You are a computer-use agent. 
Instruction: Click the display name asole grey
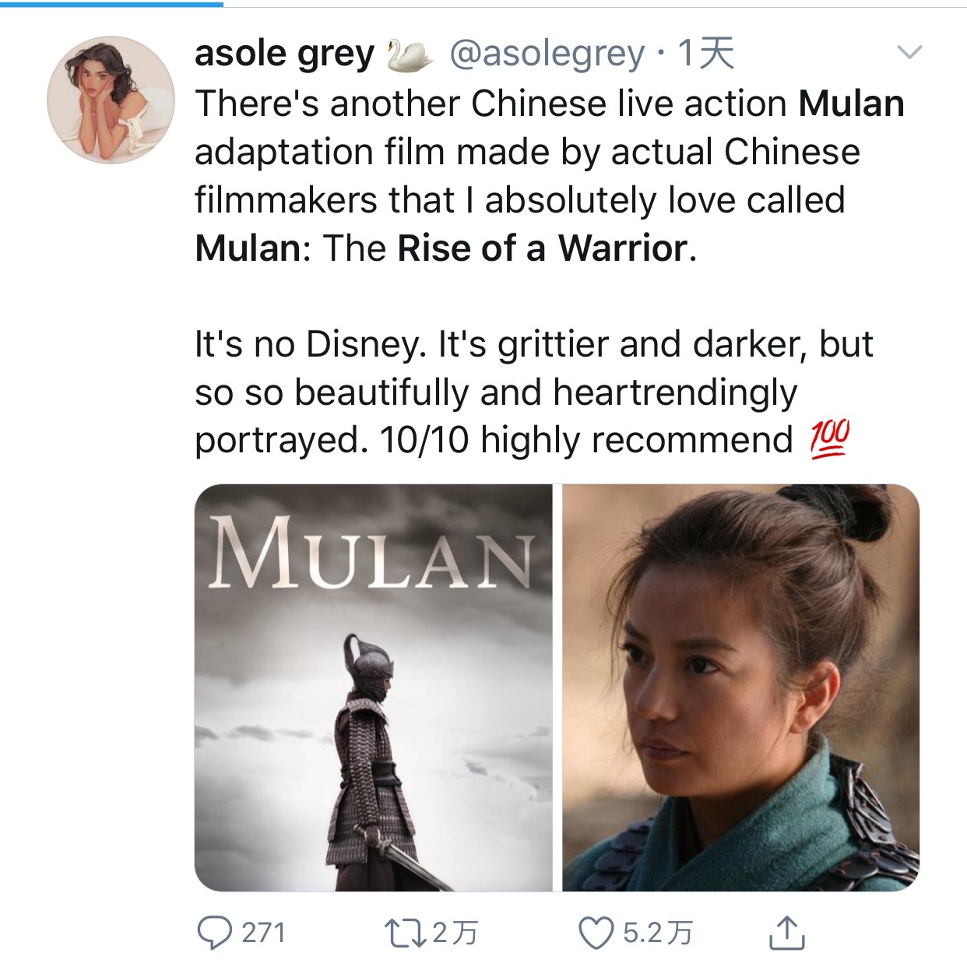[x=284, y=55]
